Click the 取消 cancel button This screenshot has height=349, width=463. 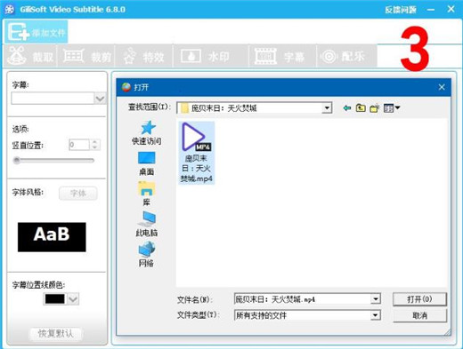(419, 315)
